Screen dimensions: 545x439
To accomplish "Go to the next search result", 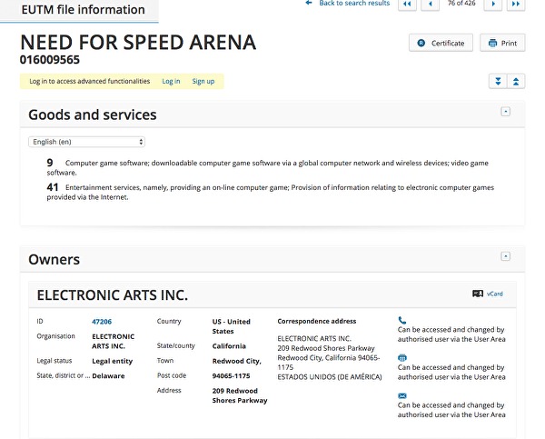I will pos(494,5).
